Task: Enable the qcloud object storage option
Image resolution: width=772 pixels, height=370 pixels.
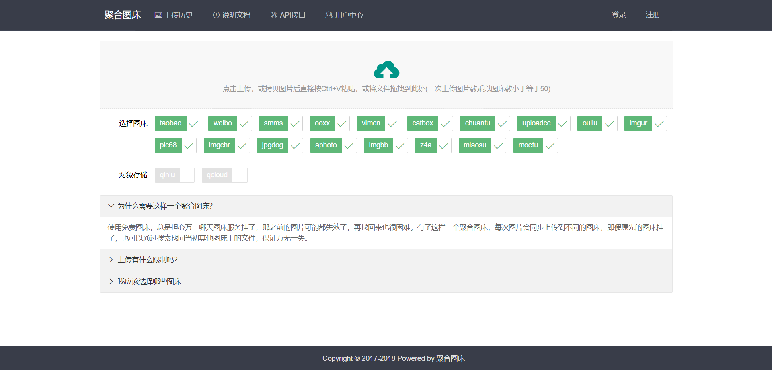Action: point(225,175)
